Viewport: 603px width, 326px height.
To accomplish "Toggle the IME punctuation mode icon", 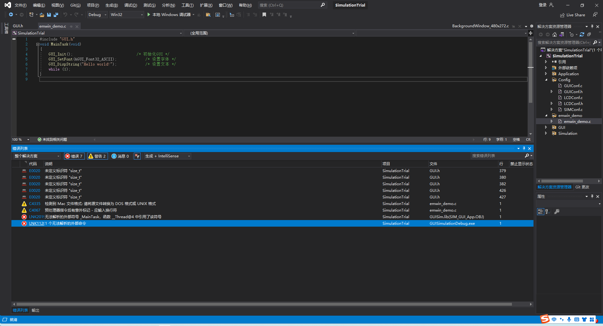I will coord(562,319).
